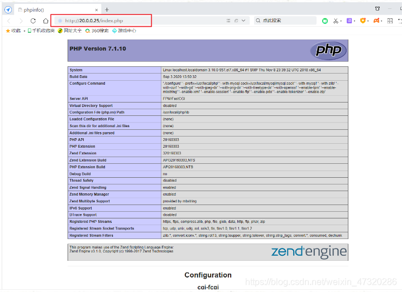Open the 收藏 favorites star bookmark

13,31
